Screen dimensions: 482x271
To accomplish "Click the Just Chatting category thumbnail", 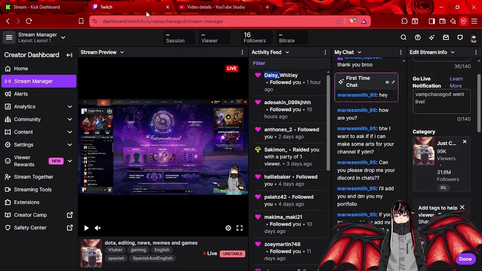I will click(x=423, y=151).
